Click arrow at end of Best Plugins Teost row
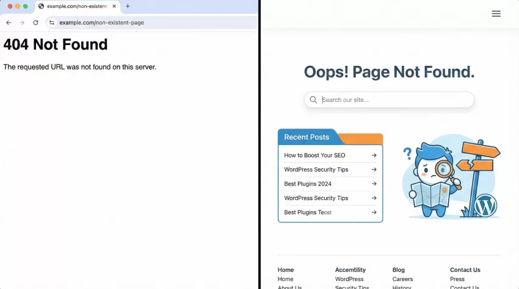This screenshot has height=289, width=519. pos(374,212)
